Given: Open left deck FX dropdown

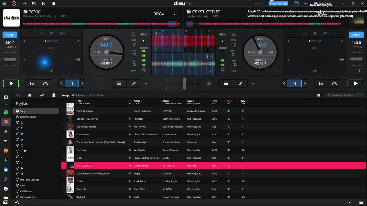Looking at the screenshot, I should point(63,33).
